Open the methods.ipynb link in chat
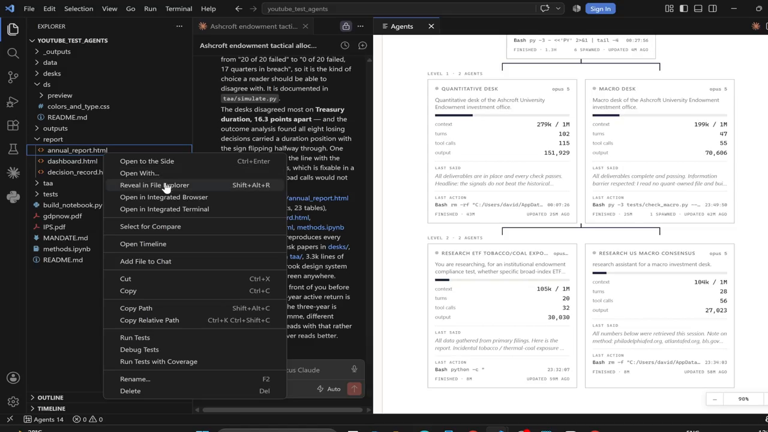The height and width of the screenshot is (432, 768). pyautogui.click(x=320, y=227)
